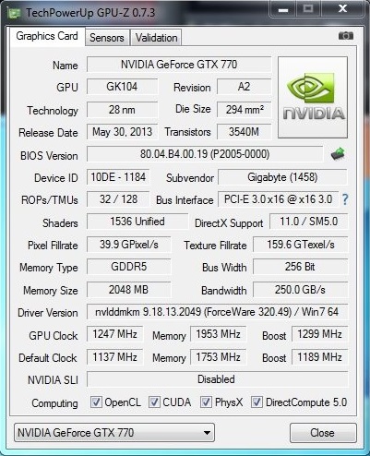370x456 pixels.
Task: Minimize the GPU-Z window
Action: tap(283, 9)
